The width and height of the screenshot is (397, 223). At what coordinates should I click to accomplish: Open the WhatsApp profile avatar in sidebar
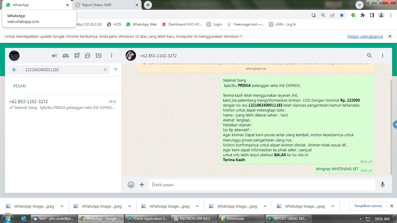pyautogui.click(x=14, y=55)
